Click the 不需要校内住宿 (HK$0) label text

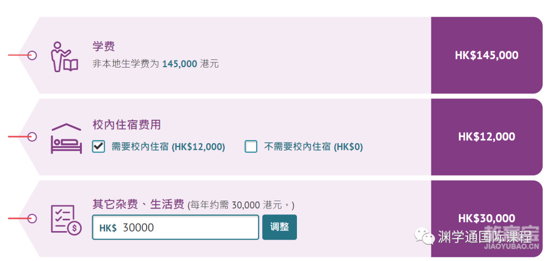pos(313,147)
